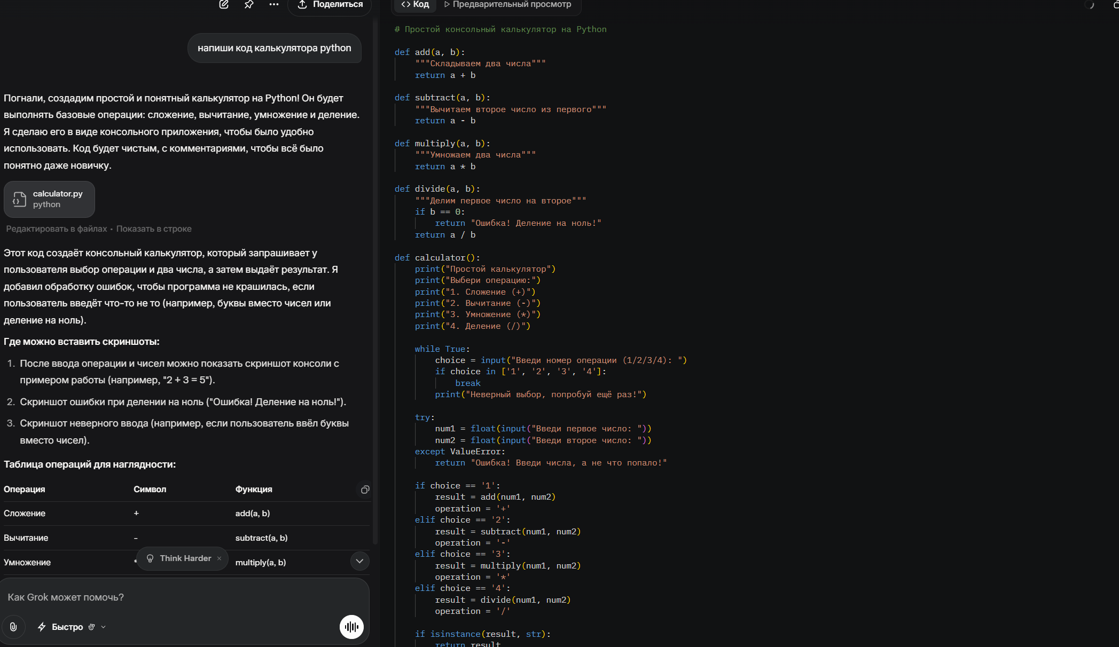Image resolution: width=1119 pixels, height=647 pixels.
Task: Click the Символ column header
Action: coord(150,490)
